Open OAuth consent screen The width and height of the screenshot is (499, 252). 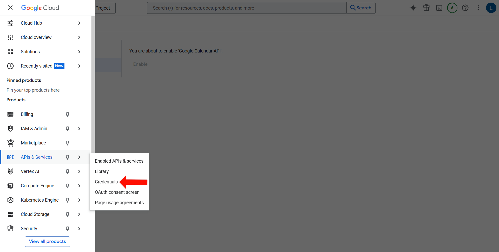pos(119,192)
